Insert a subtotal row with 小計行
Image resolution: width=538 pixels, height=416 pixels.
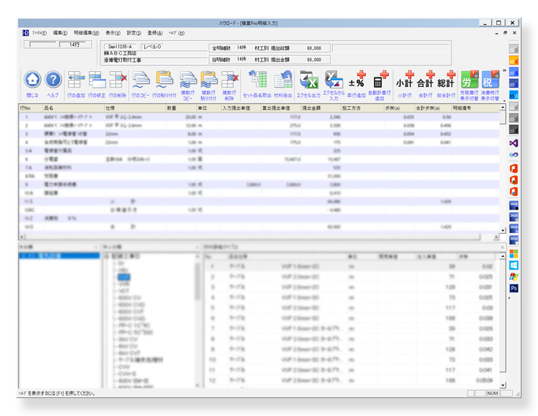pyautogui.click(x=410, y=80)
